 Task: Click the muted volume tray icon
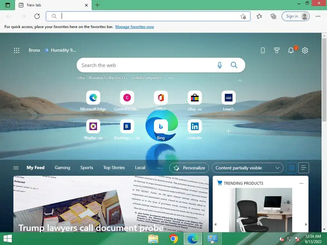281,239
